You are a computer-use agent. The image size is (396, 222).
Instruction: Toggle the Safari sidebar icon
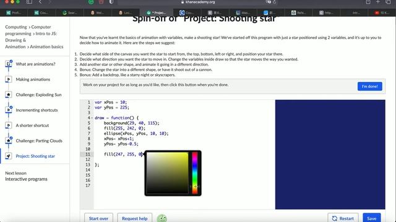[29, 2]
